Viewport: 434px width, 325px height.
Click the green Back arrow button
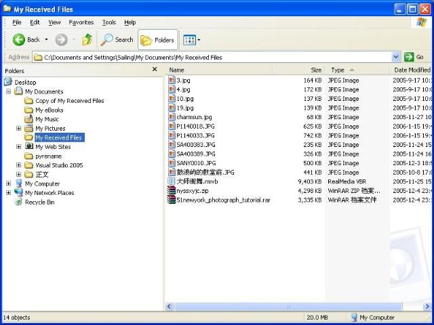point(19,40)
